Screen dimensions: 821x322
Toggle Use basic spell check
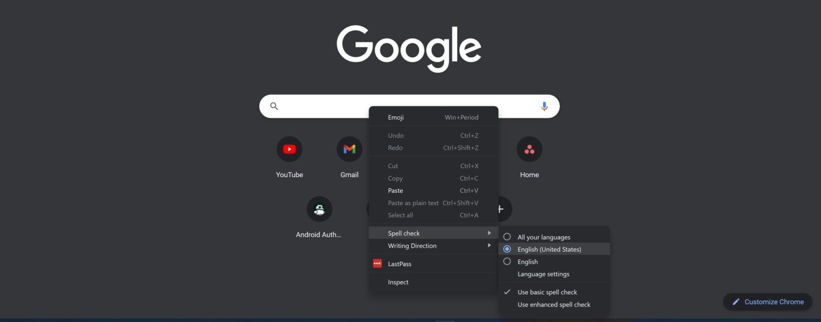coord(547,292)
